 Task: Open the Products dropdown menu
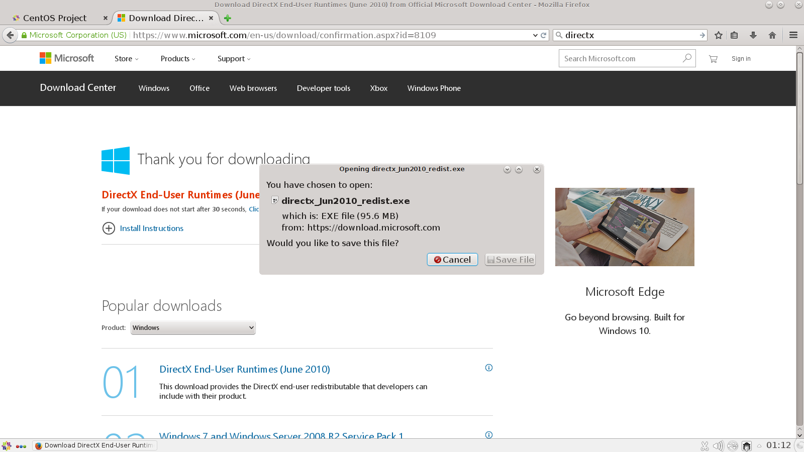point(178,59)
